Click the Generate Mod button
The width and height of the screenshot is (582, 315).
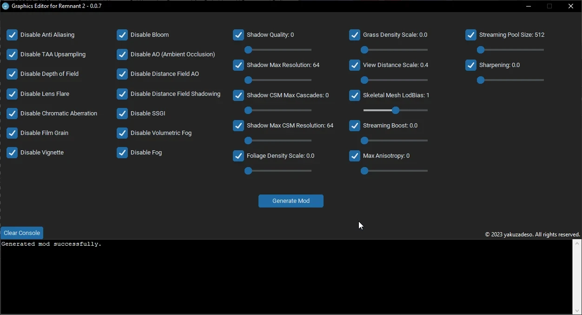pyautogui.click(x=291, y=201)
